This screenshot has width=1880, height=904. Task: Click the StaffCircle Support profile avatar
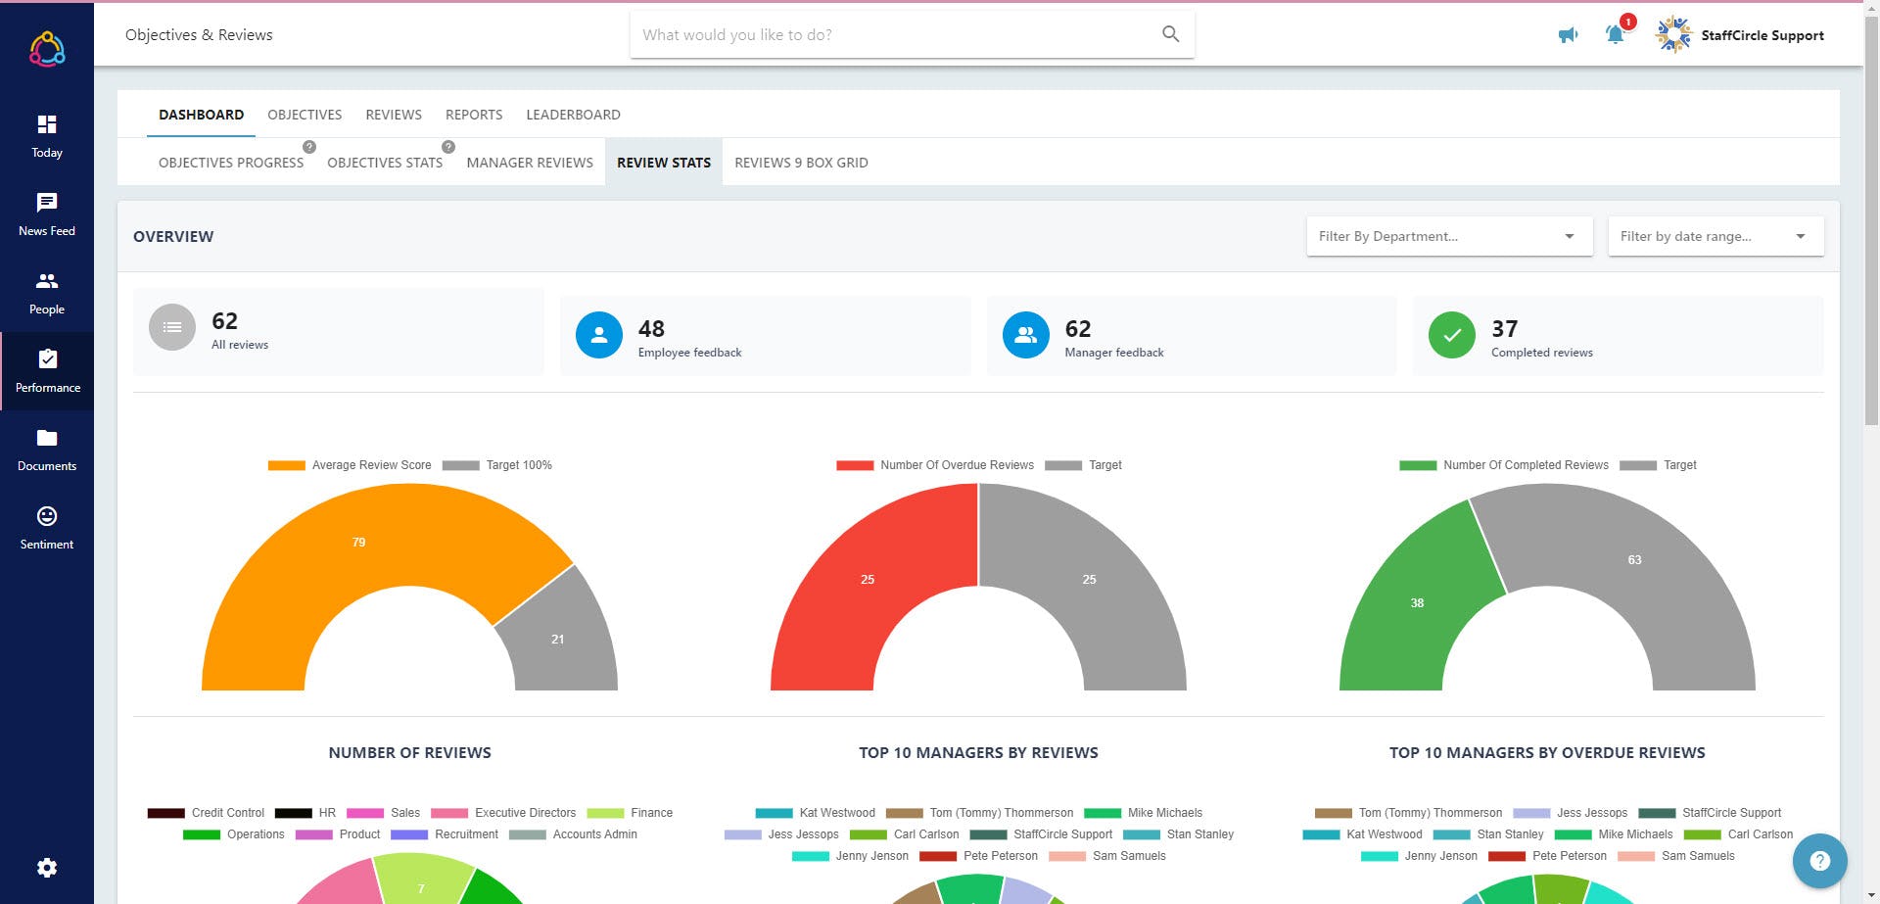(1673, 35)
